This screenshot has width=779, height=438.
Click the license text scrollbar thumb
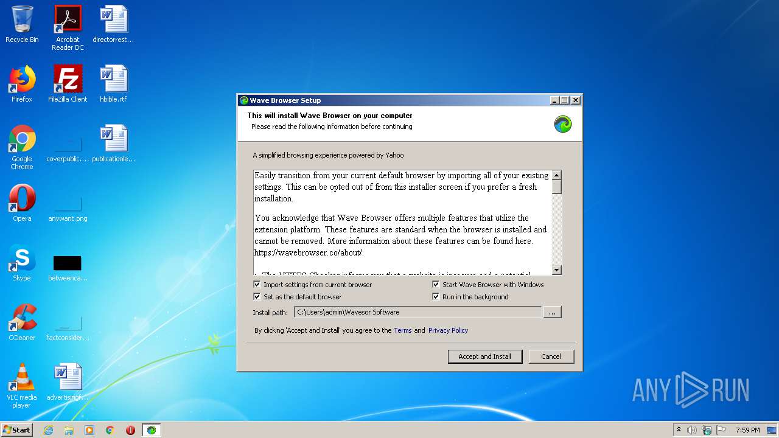click(556, 187)
